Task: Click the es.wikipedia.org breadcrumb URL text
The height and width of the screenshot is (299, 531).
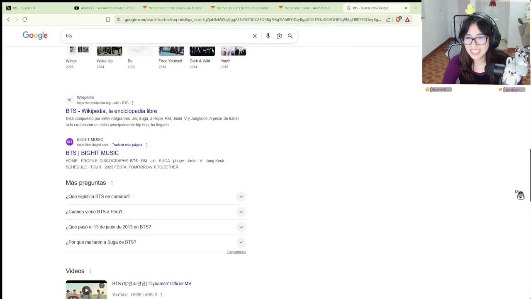Action: [x=102, y=103]
